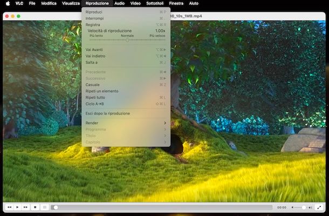Screen dimensions: 329x216
Task: Open the Video menu
Action: point(135,3)
